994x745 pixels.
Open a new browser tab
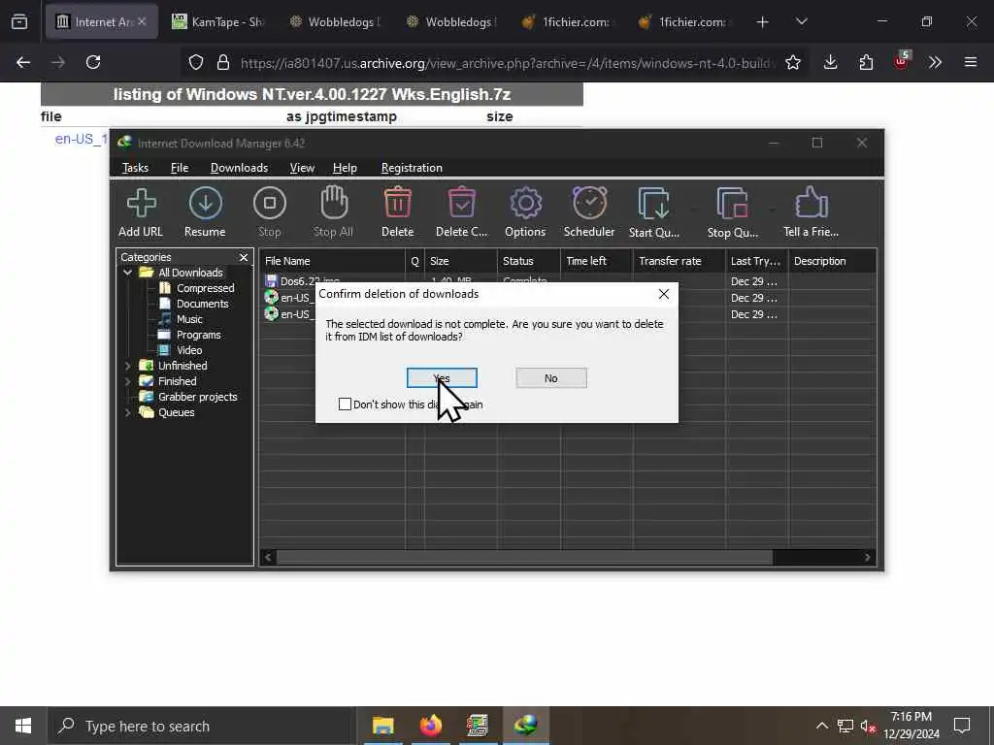763,22
